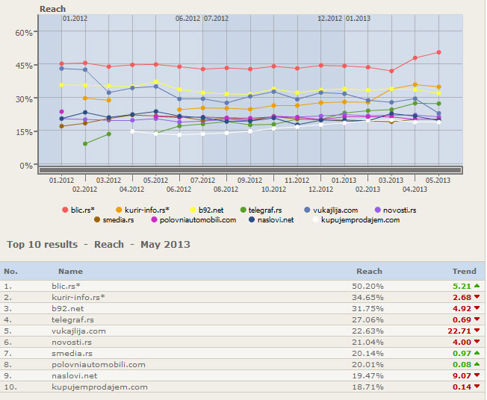Click the red down arrow for b92.net trend
Image resolution: width=487 pixels, height=400 pixels.
pos(477,308)
